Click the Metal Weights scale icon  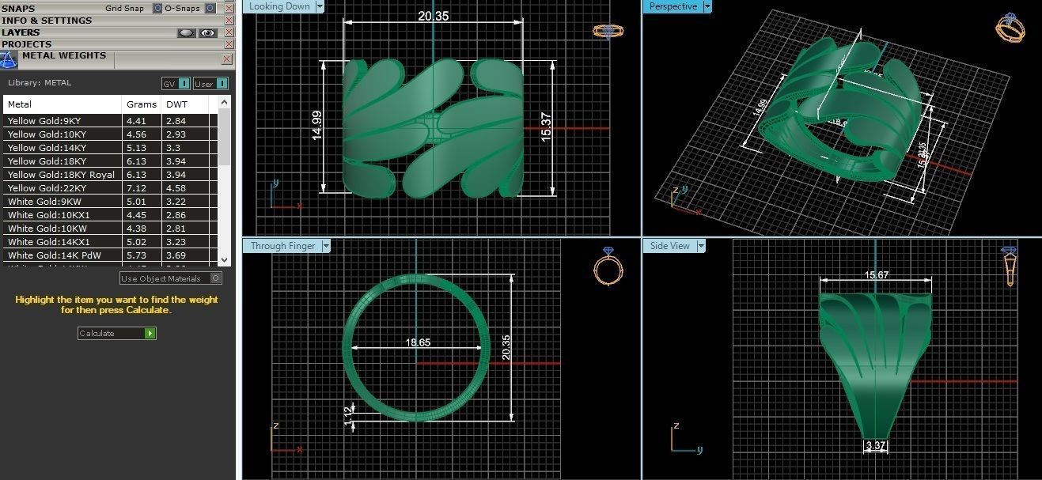click(x=9, y=60)
